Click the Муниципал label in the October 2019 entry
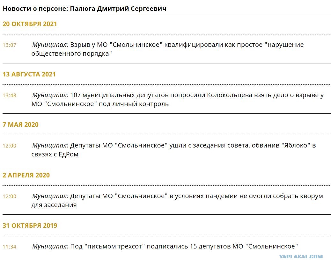Viewport: 331px width, 266px height. [50, 247]
